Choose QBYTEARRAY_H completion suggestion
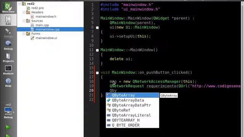 (132, 120)
